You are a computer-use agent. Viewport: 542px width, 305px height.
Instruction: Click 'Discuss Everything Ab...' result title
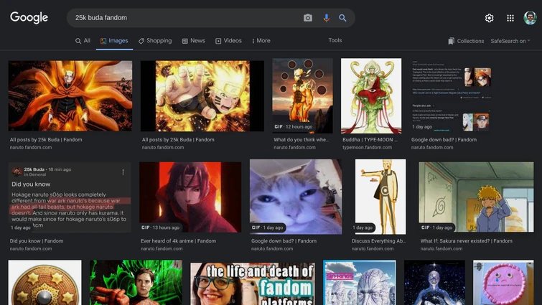coord(379,240)
